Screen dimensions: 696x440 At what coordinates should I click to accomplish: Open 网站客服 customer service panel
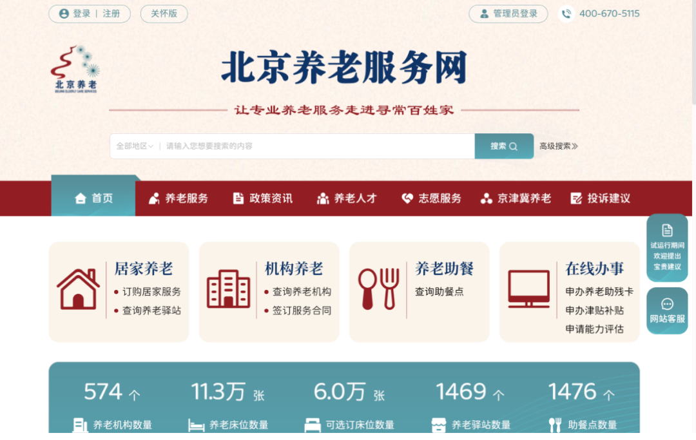pyautogui.click(x=667, y=311)
